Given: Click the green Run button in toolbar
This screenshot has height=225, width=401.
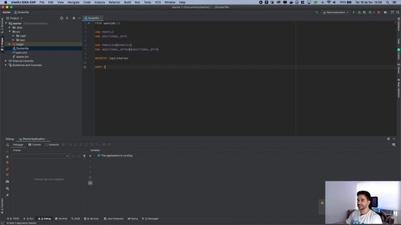Looking at the screenshot, I should coord(353,12).
